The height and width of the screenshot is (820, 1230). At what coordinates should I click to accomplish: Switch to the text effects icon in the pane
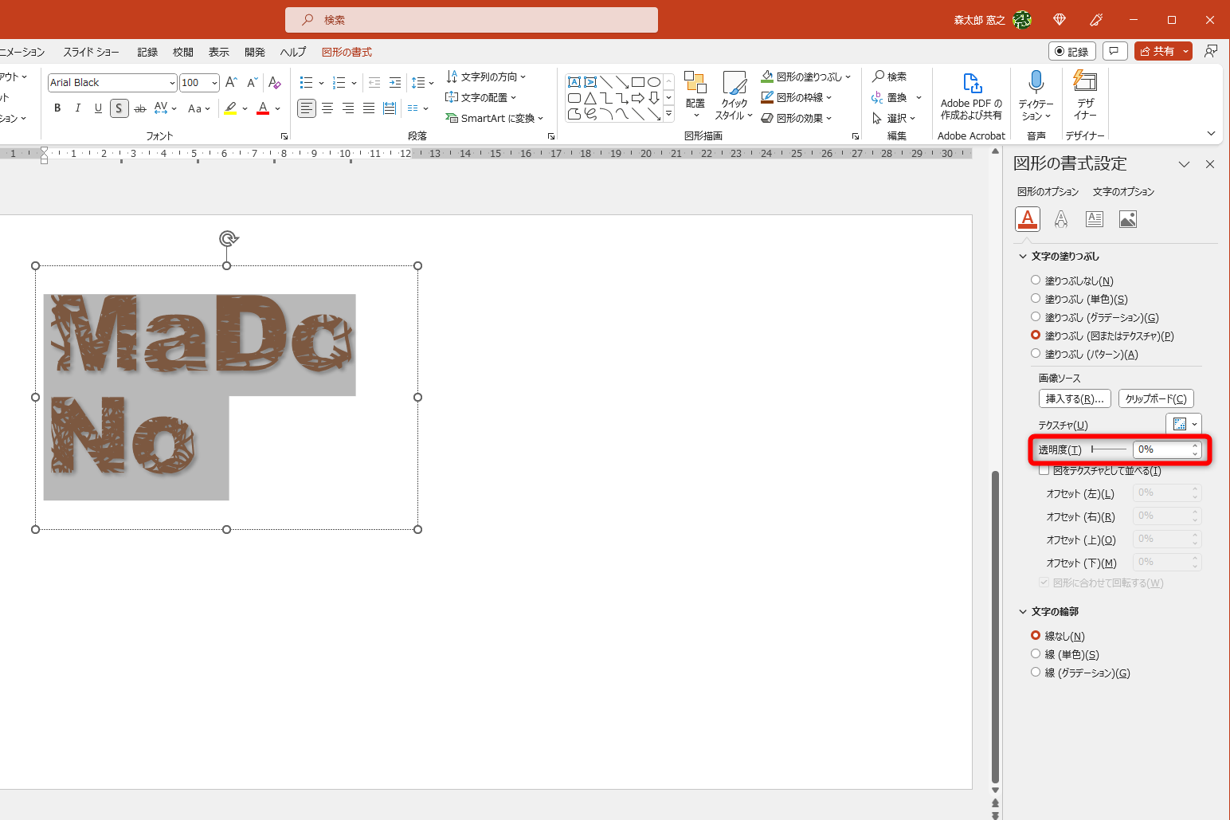pos(1061,219)
